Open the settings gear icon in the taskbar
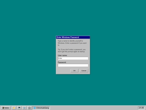The height and width of the screenshot is (110, 146). (24, 108)
